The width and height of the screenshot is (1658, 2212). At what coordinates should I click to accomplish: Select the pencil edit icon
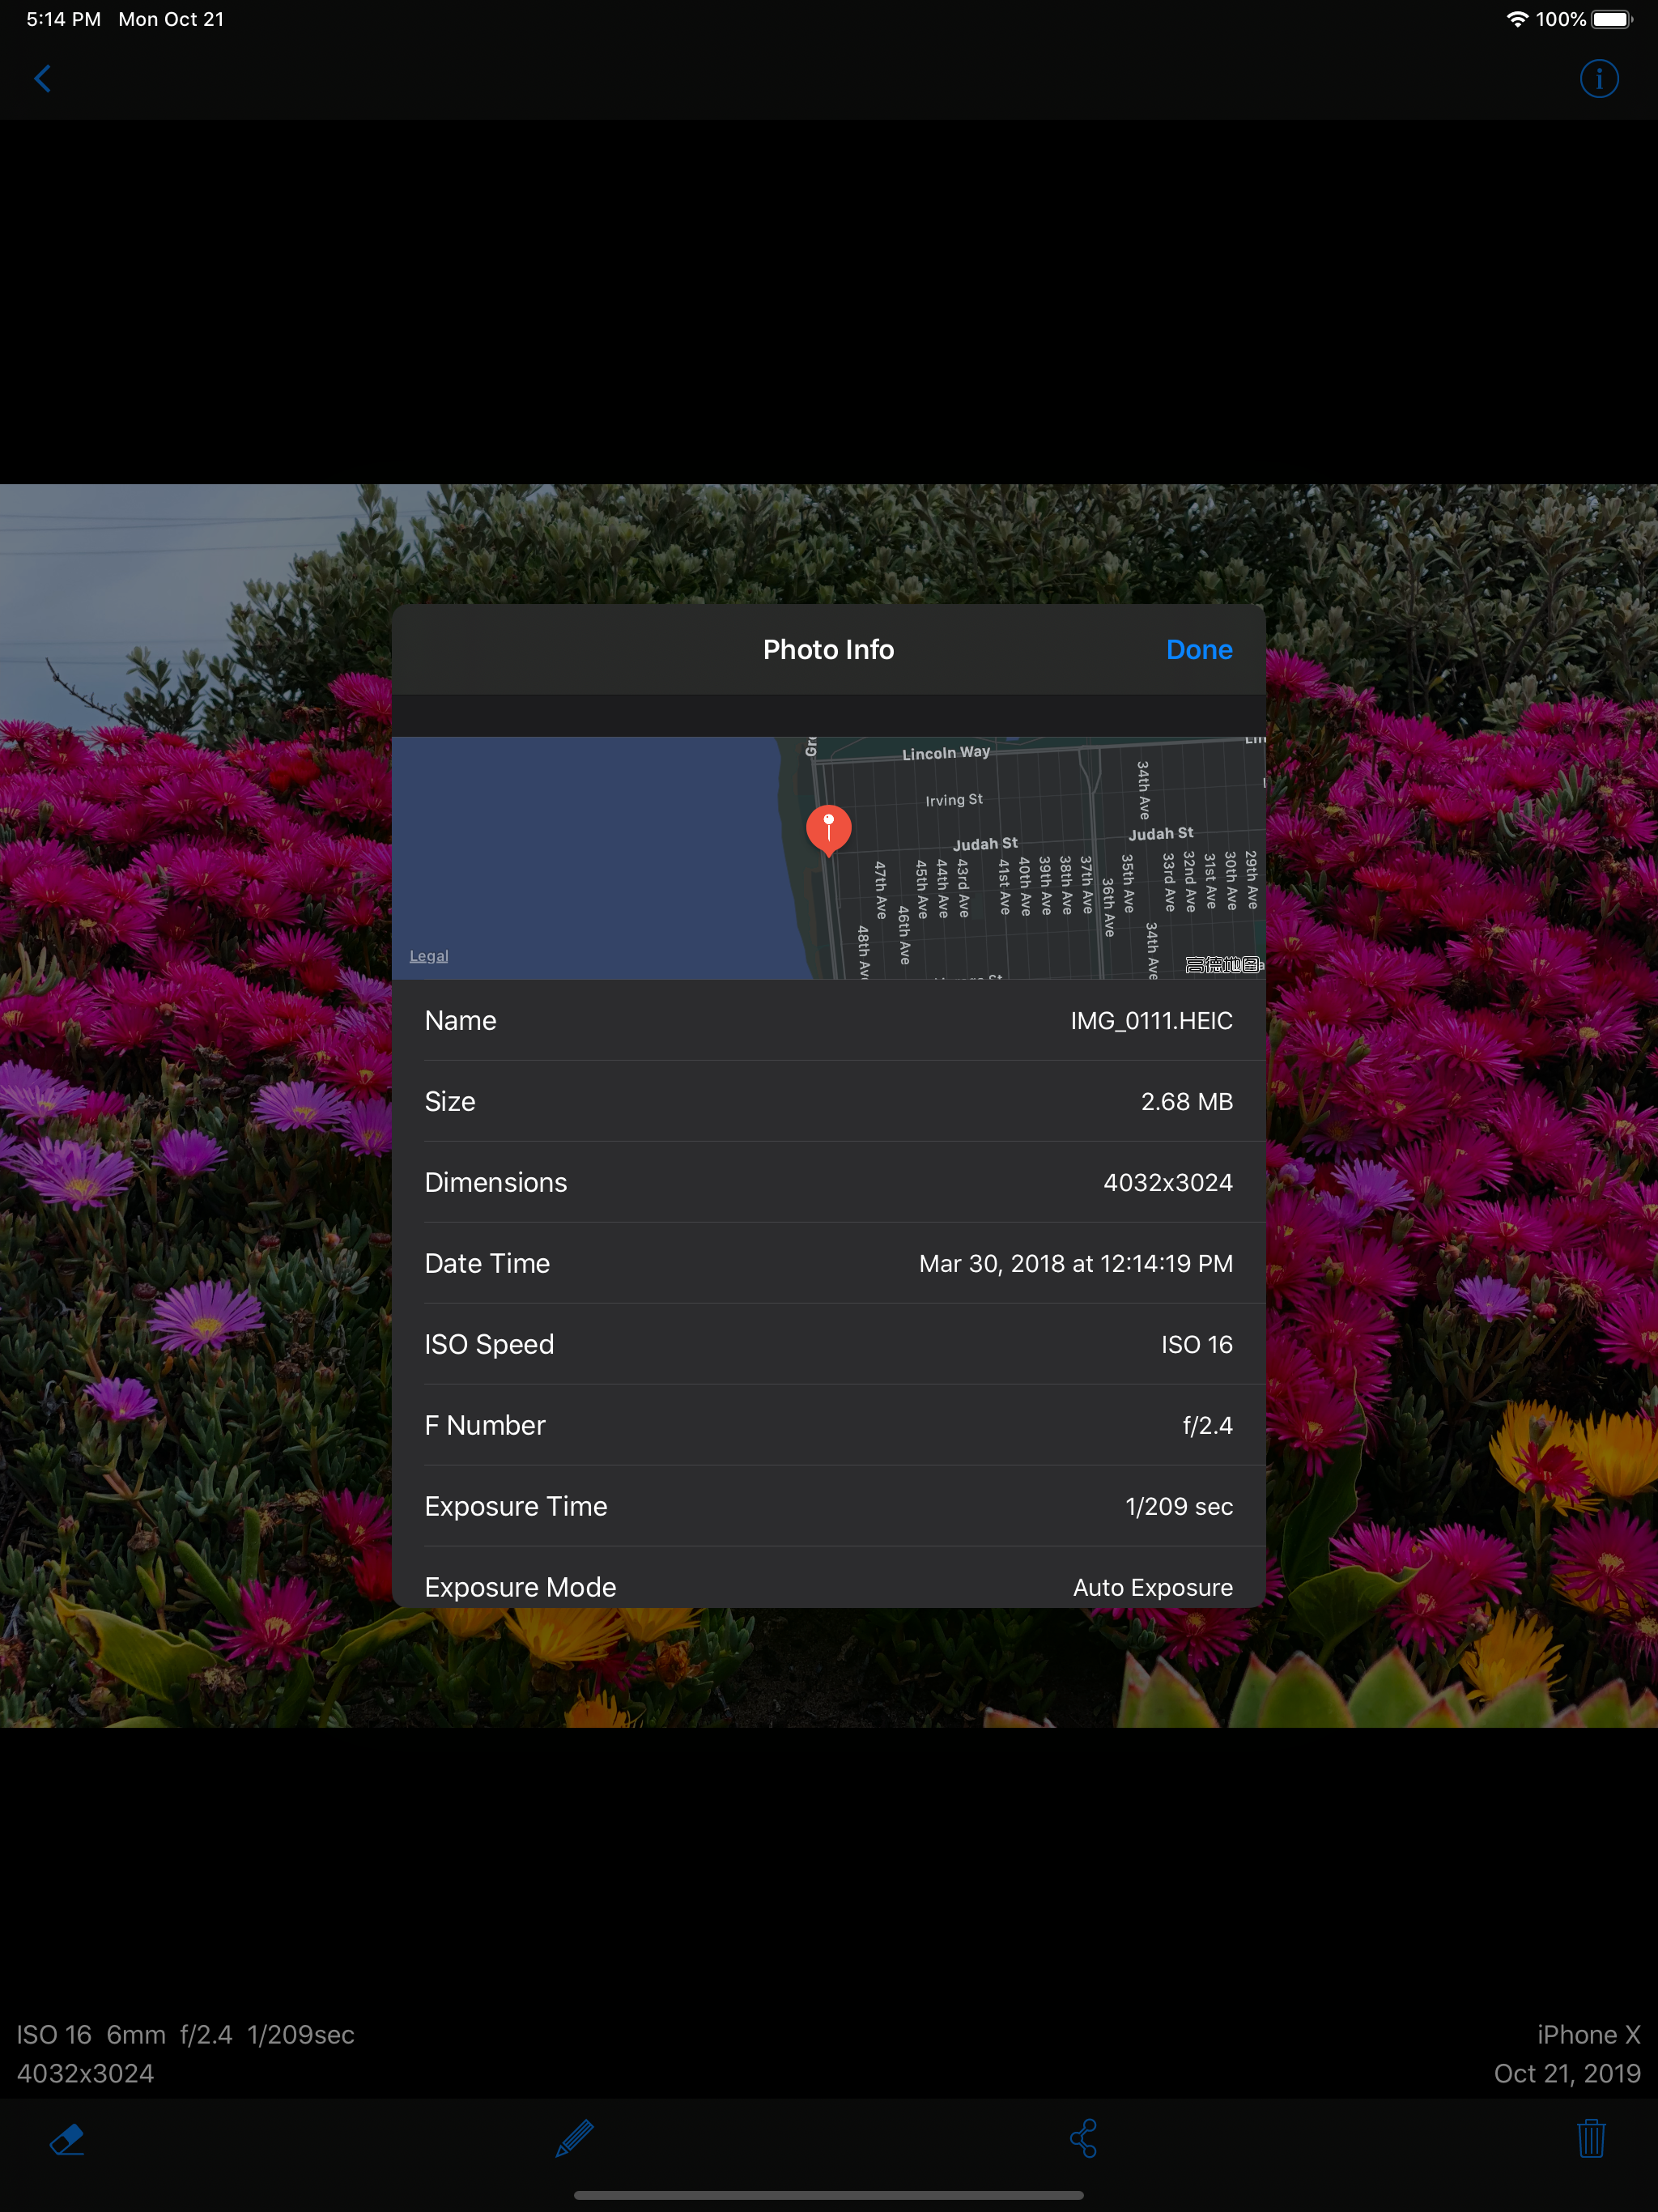(575, 2139)
